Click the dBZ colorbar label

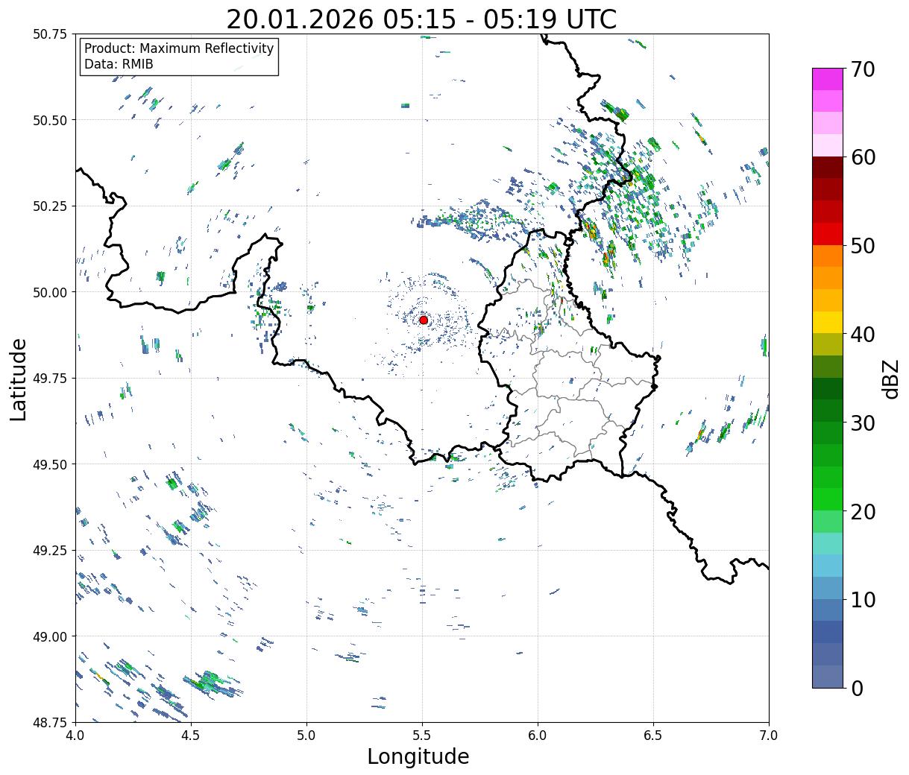pos(890,379)
